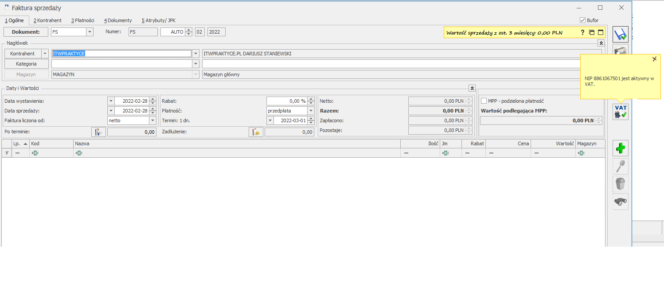Uncheck the Bufor checkbox

583,20
